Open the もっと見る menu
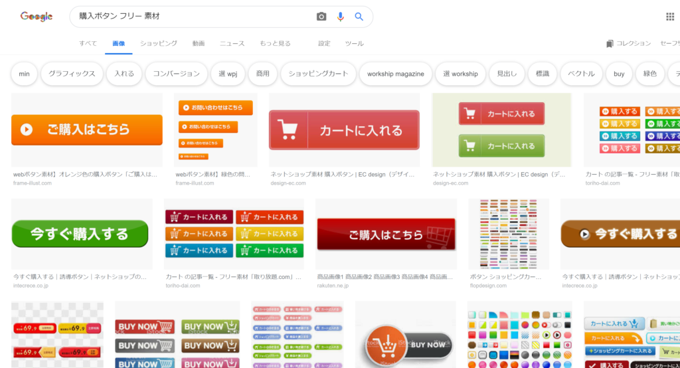The width and height of the screenshot is (680, 368). click(x=275, y=44)
